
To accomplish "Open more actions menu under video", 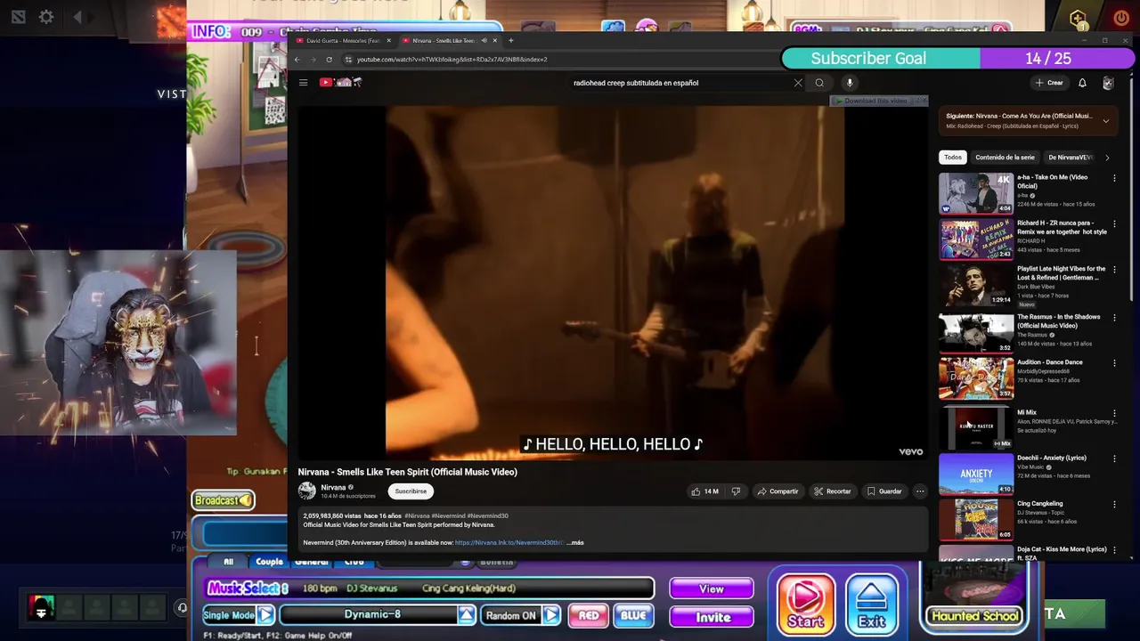I will click(920, 491).
